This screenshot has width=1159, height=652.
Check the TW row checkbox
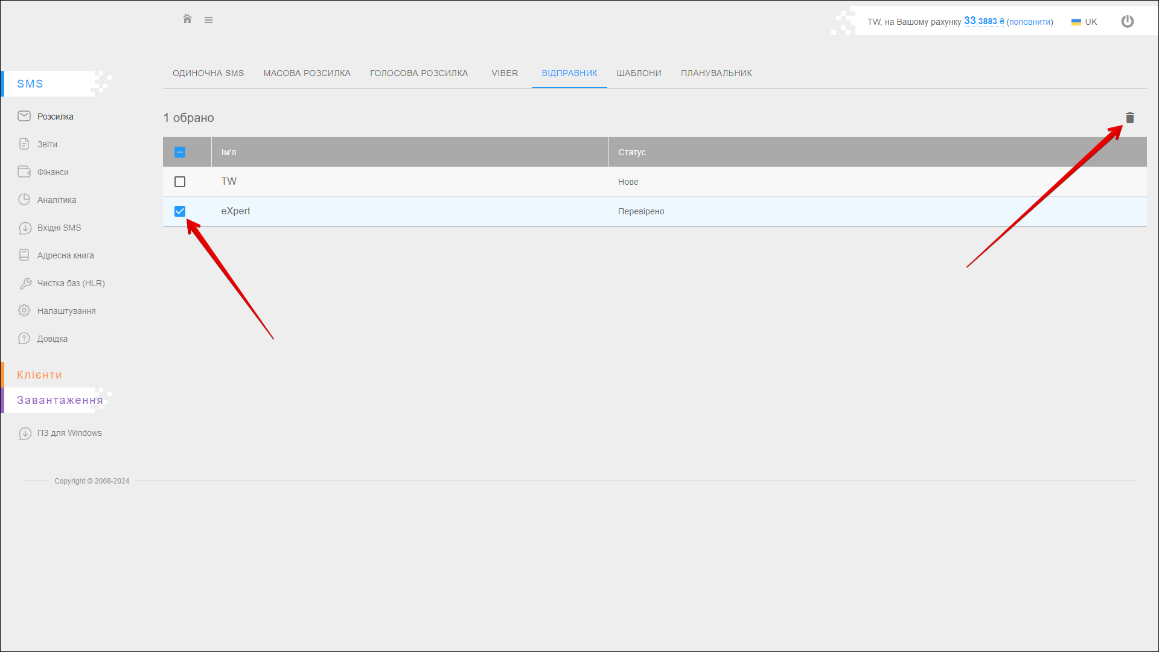[x=180, y=182]
